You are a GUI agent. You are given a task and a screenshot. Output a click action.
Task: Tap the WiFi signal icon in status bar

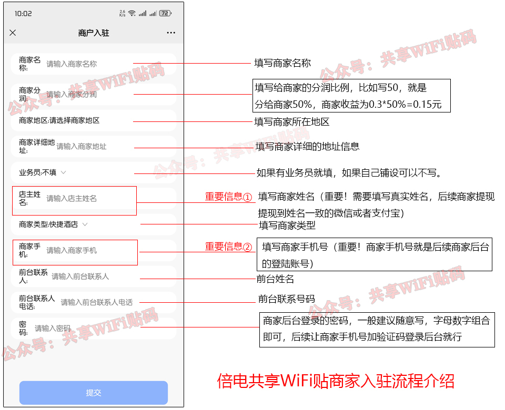click(132, 13)
